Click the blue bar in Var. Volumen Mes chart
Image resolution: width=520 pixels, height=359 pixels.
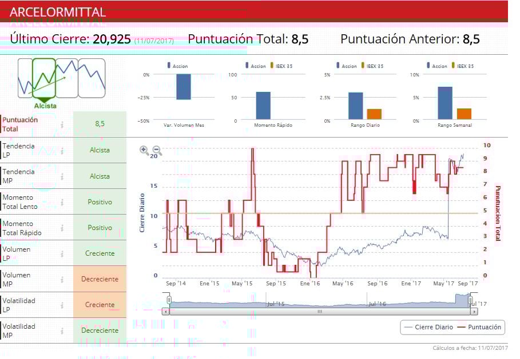pyautogui.click(x=184, y=87)
